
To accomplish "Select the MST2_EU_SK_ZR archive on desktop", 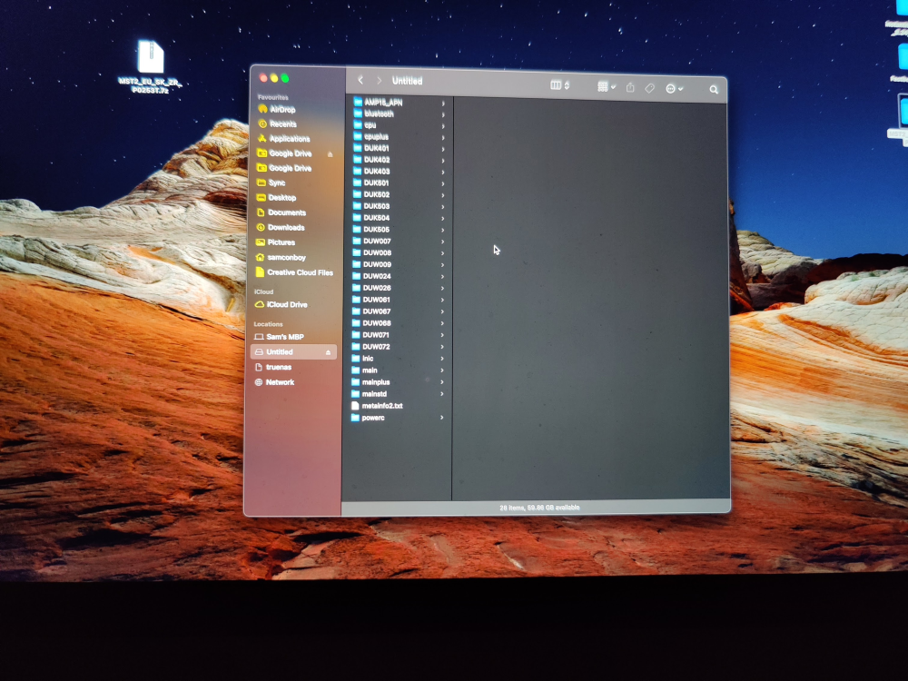I will coord(150,66).
